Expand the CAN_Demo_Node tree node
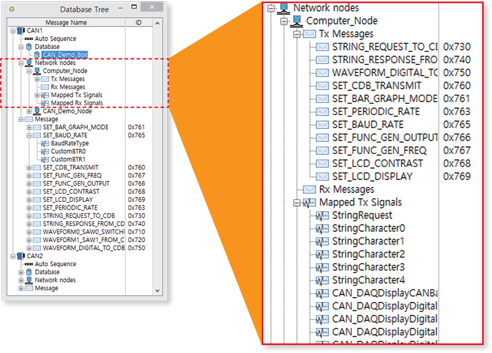Viewport: 492px width, 353px height. [x=29, y=111]
